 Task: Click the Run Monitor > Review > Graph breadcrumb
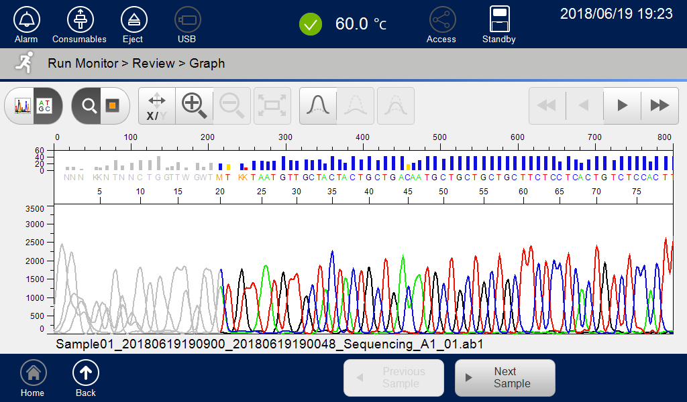click(x=136, y=64)
